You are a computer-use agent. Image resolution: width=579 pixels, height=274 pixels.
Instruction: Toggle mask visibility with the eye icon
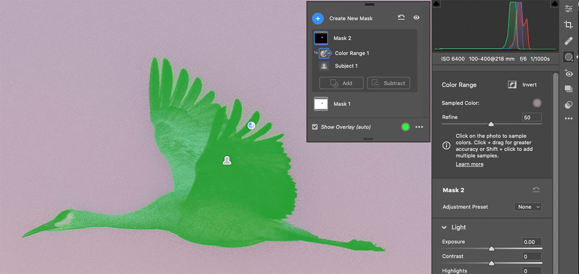(417, 17)
